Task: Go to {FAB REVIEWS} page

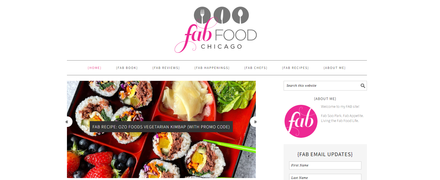Action: pyautogui.click(x=166, y=68)
